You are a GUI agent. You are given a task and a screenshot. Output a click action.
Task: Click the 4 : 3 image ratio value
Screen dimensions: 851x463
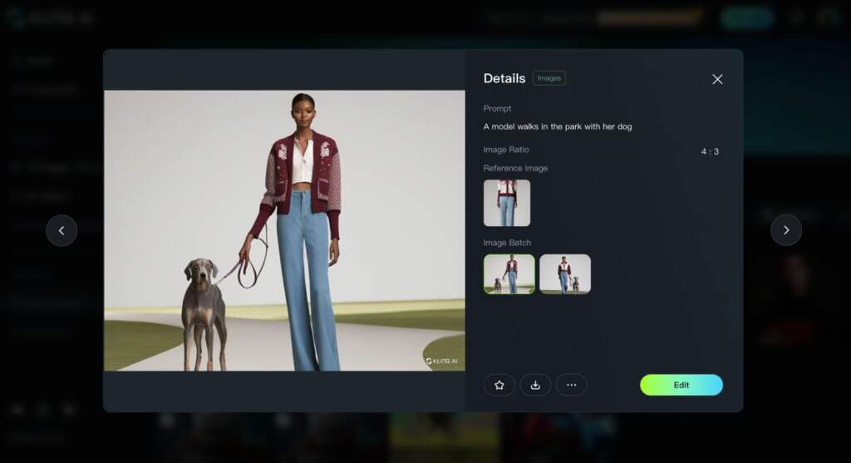[x=710, y=151]
